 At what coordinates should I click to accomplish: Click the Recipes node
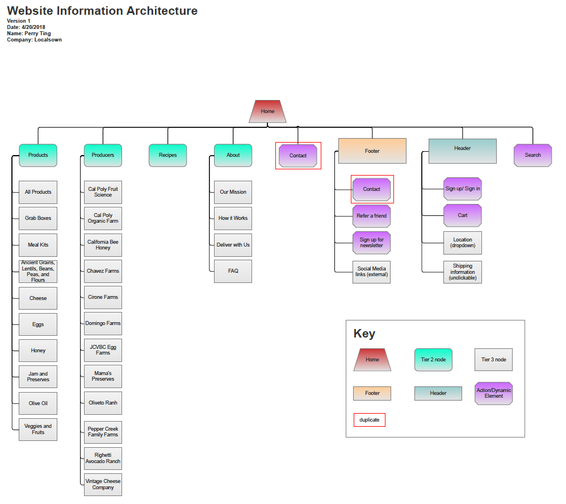pos(168,155)
